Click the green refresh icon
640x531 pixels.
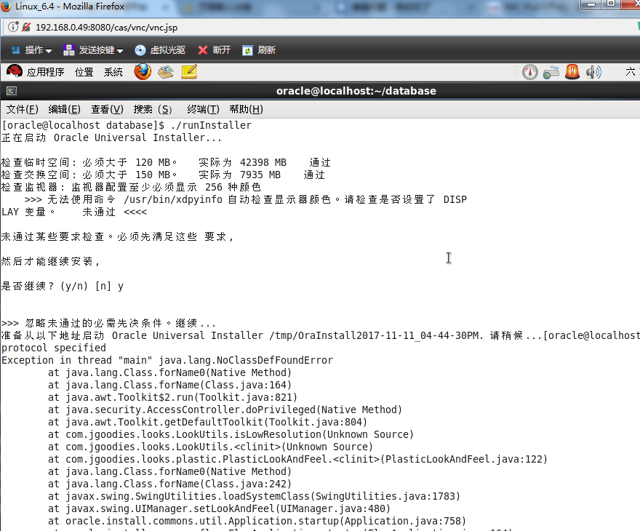[247, 51]
